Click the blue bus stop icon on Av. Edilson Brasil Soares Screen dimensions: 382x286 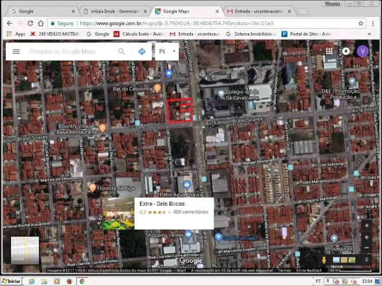tap(137, 122)
